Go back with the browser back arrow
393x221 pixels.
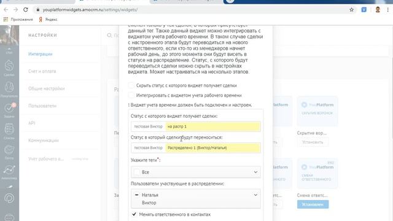pos(6,10)
